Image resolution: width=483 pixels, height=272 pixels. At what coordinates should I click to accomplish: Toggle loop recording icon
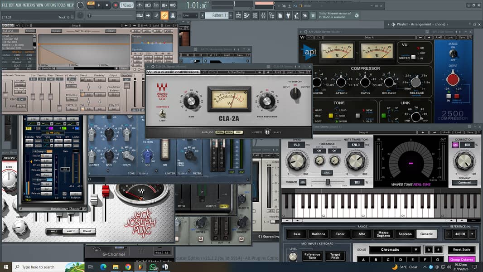(173, 5)
